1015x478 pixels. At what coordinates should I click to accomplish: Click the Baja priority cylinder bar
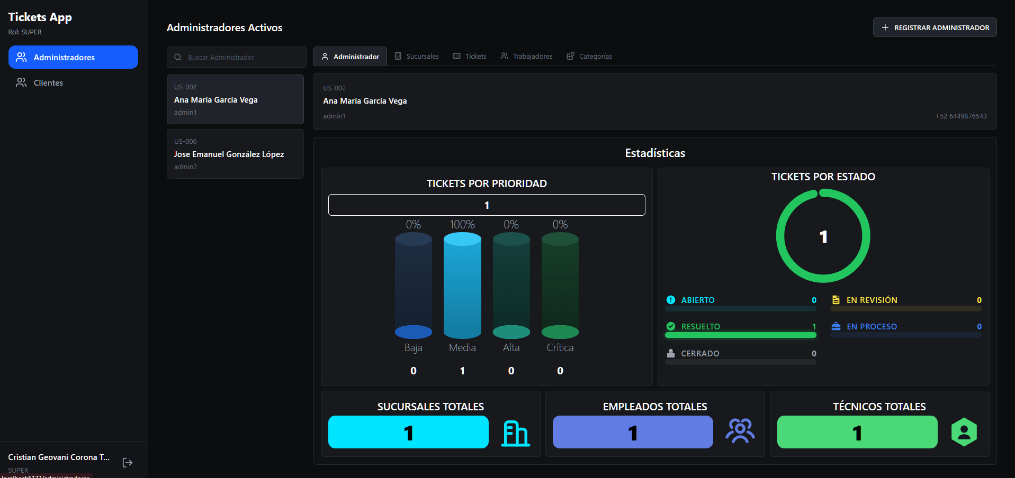click(x=414, y=286)
